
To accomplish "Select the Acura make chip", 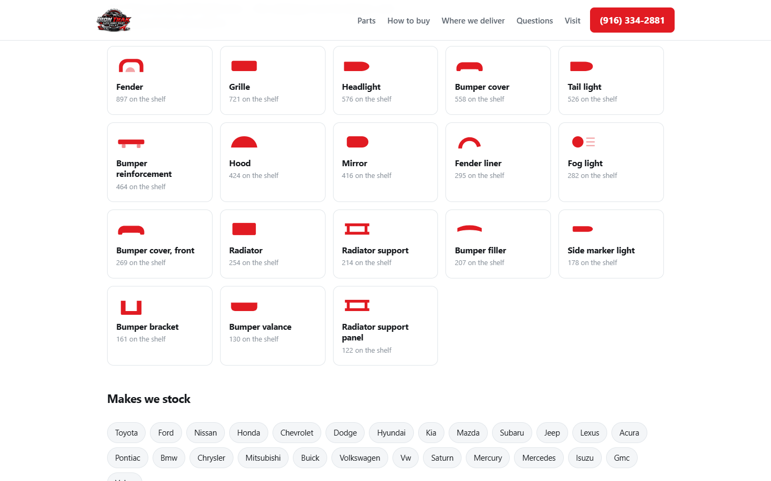I will point(629,433).
